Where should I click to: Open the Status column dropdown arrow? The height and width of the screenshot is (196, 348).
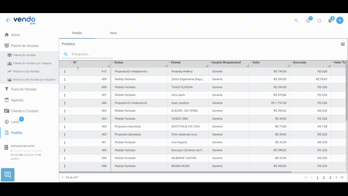click(113, 62)
